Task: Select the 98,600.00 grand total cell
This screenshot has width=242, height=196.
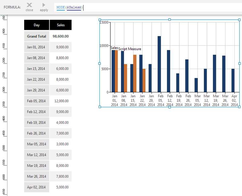Action: click(x=60, y=36)
